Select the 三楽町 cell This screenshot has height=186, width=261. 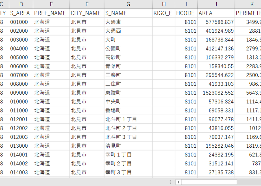[x=128, y=75]
